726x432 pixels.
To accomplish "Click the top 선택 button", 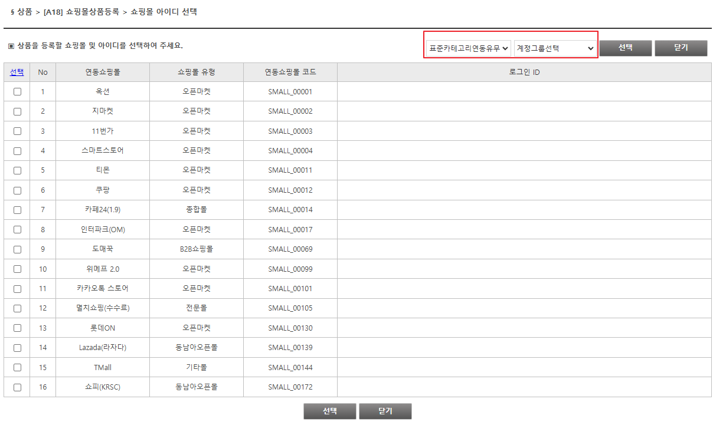I will tap(625, 48).
